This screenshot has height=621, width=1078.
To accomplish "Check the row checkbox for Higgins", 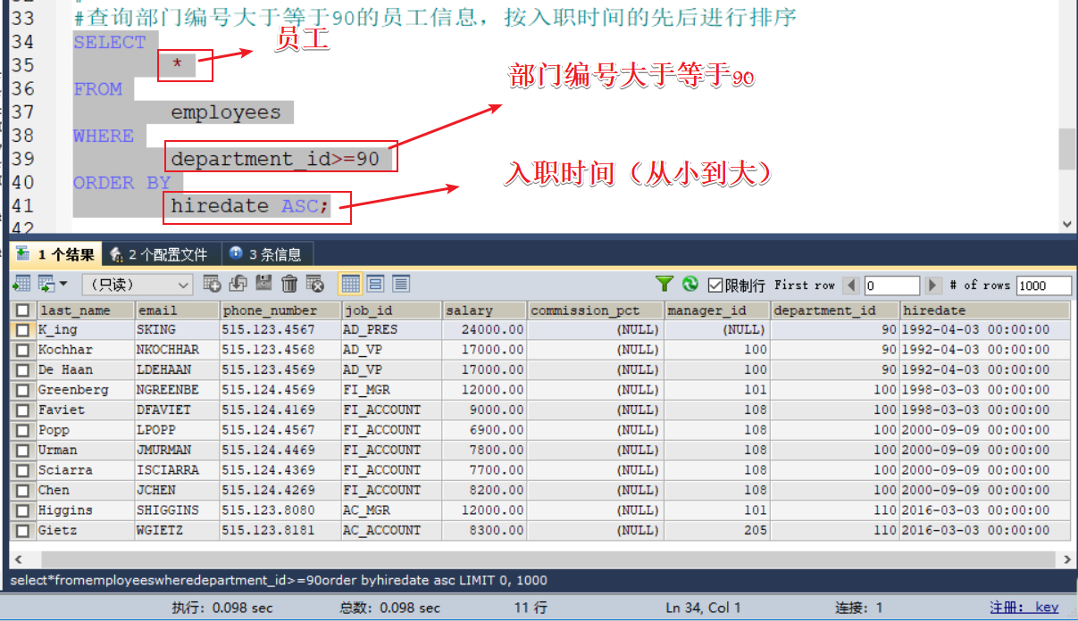I will [x=22, y=510].
